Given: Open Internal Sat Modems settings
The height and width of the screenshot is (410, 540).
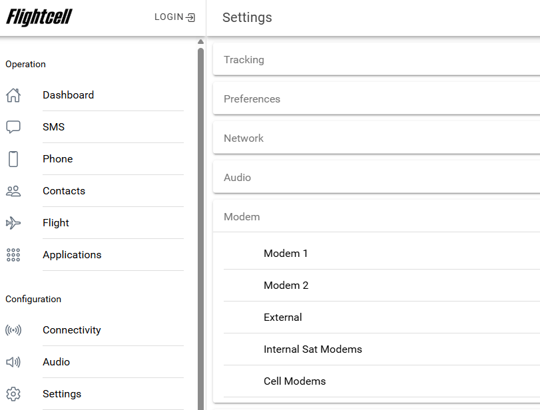Looking at the screenshot, I should (312, 349).
